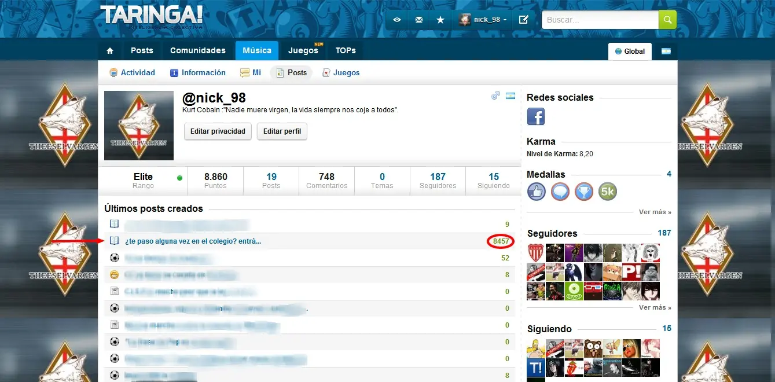Viewport: 775px width, 382px height.
Task: Switch to the Mi profile tab
Action: [251, 73]
